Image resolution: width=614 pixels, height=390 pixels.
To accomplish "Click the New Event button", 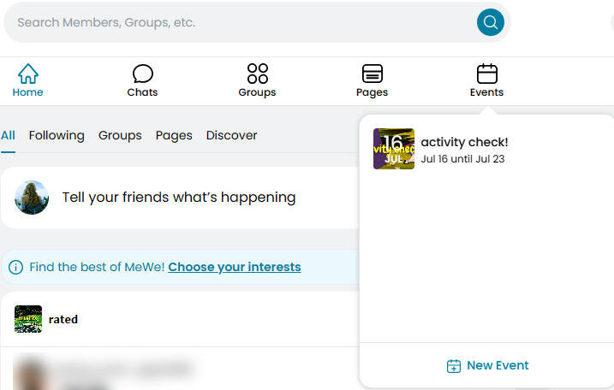I will (488, 366).
